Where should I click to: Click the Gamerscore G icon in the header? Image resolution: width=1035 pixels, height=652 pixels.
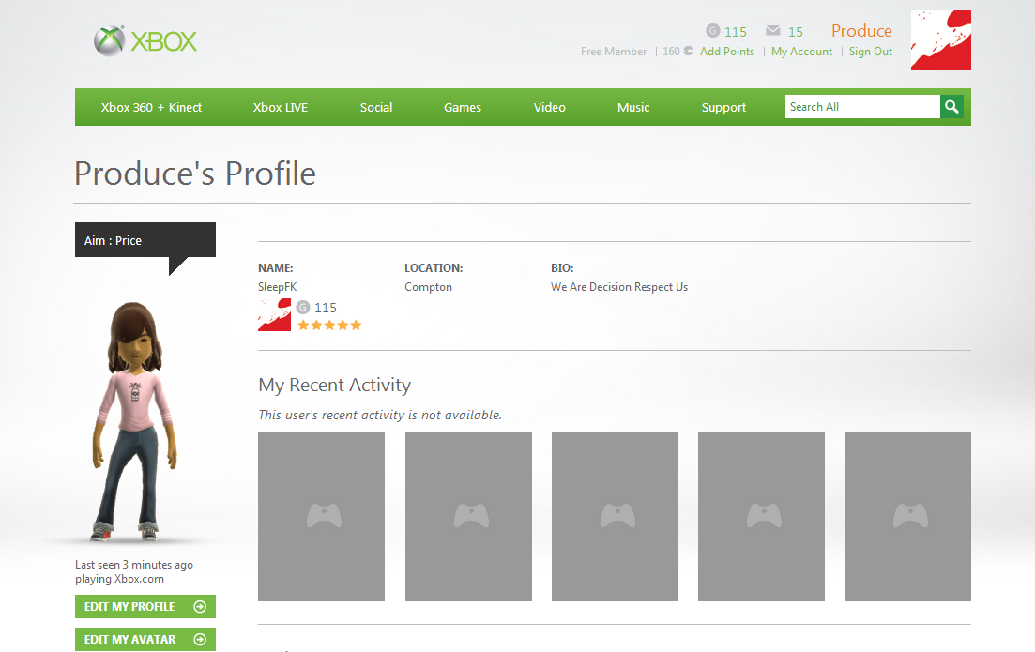point(713,30)
